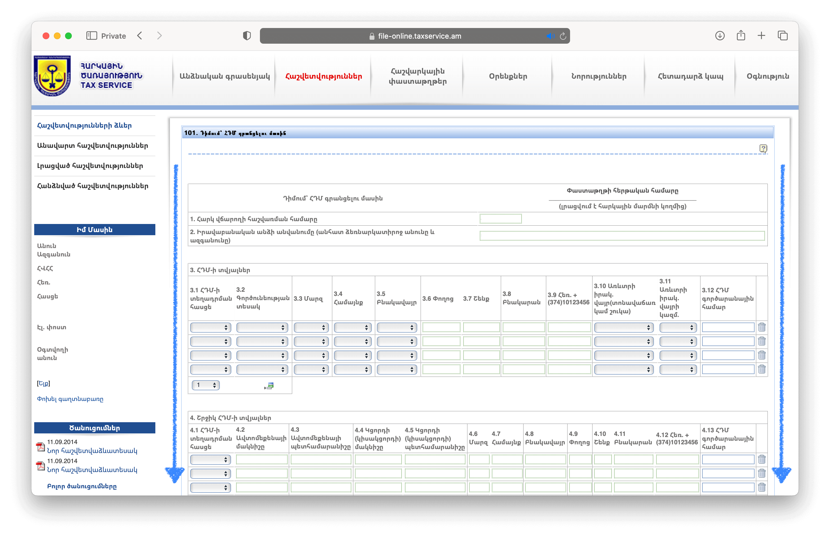Click trash icon on fourth section 3 row
This screenshot has height=537, width=830.
(762, 369)
